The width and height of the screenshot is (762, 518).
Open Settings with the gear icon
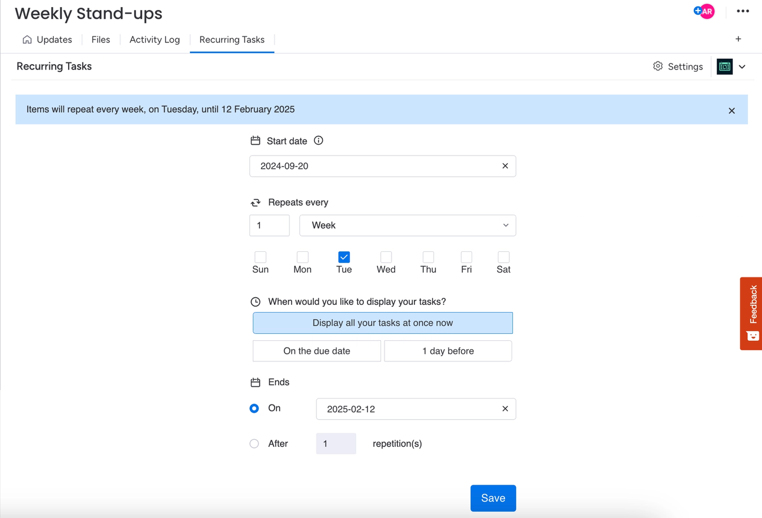click(x=677, y=67)
